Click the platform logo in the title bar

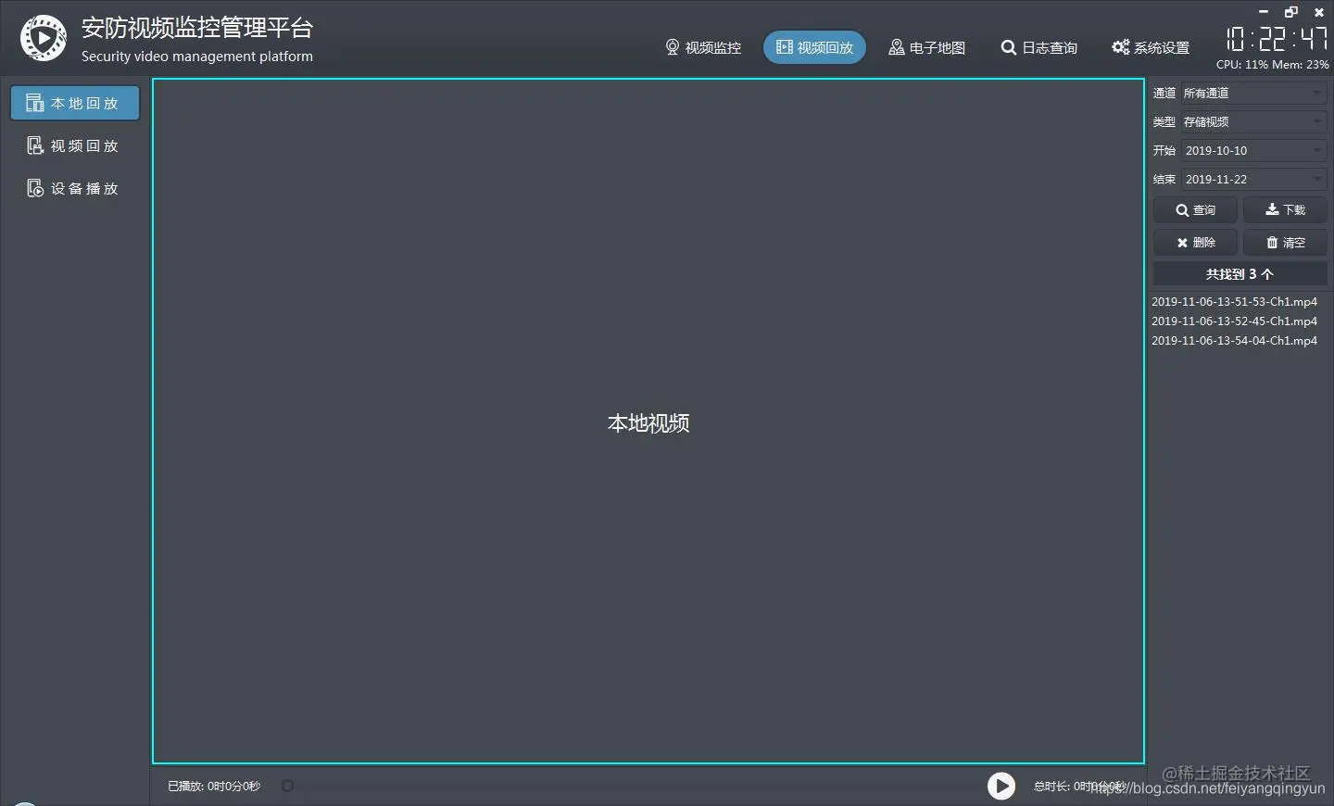point(43,38)
